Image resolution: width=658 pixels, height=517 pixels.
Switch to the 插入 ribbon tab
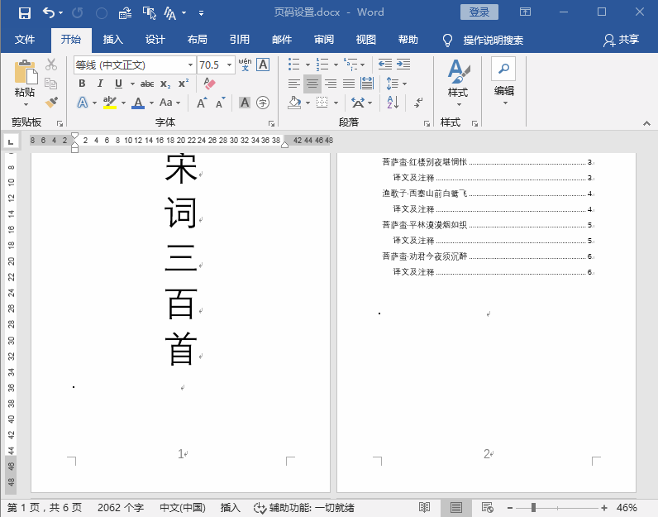(x=113, y=40)
